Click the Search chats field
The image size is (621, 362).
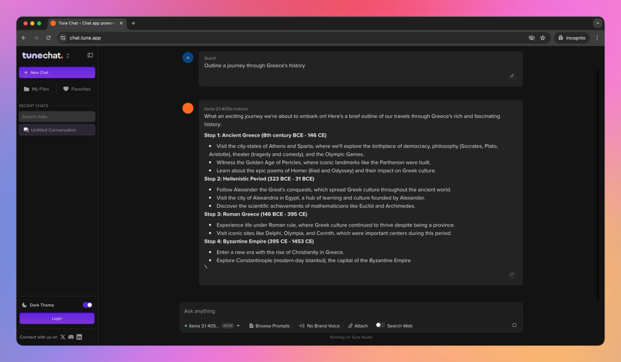coord(57,116)
